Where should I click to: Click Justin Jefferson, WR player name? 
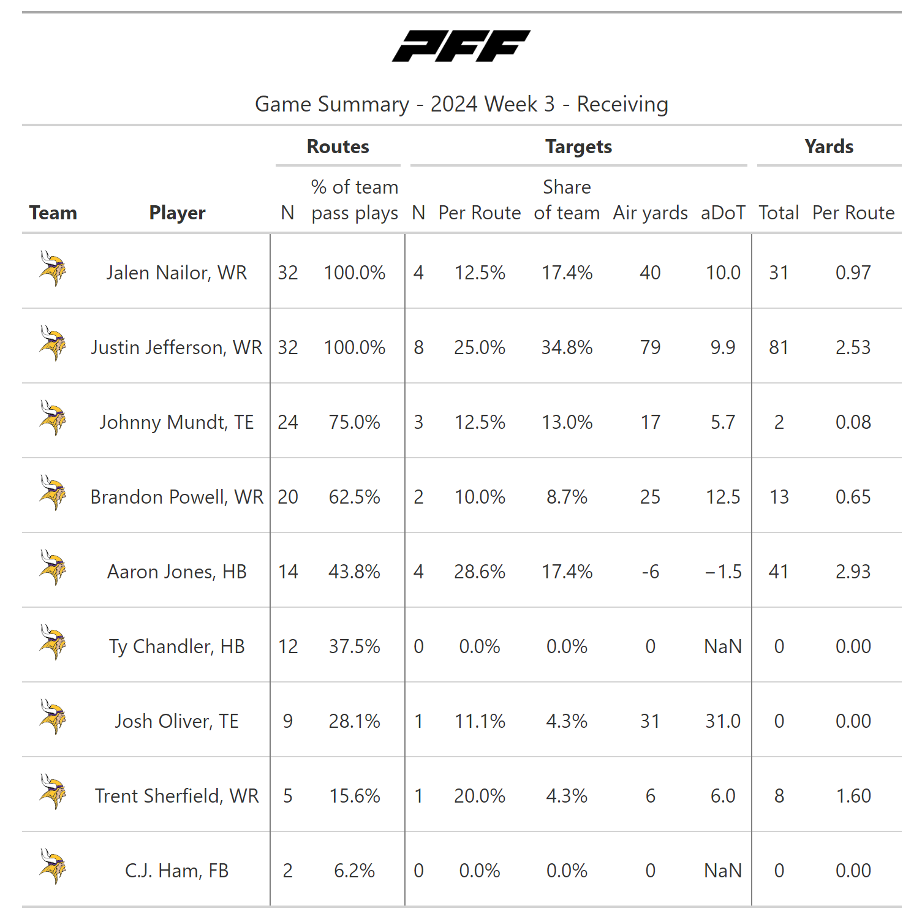tap(176, 347)
